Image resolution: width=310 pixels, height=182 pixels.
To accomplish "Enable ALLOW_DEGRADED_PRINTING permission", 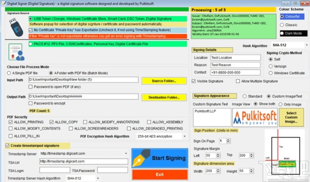I will pyautogui.click(x=129, y=128).
